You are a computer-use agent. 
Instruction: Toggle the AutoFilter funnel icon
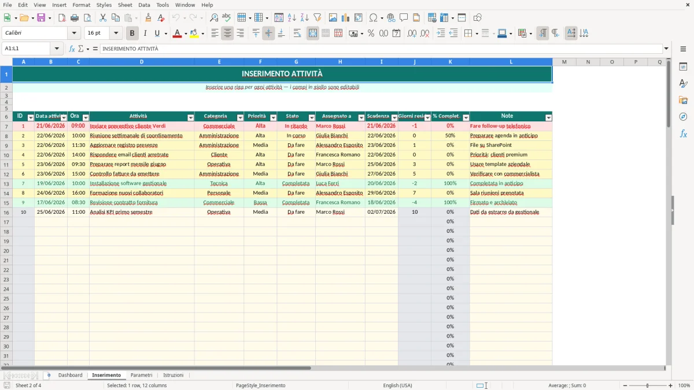click(x=318, y=18)
